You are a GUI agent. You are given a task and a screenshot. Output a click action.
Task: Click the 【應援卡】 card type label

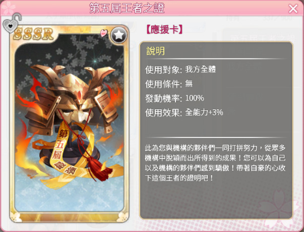click(164, 30)
